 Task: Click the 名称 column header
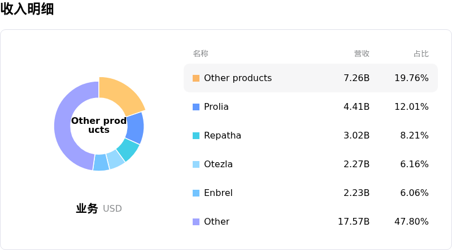[x=201, y=53]
